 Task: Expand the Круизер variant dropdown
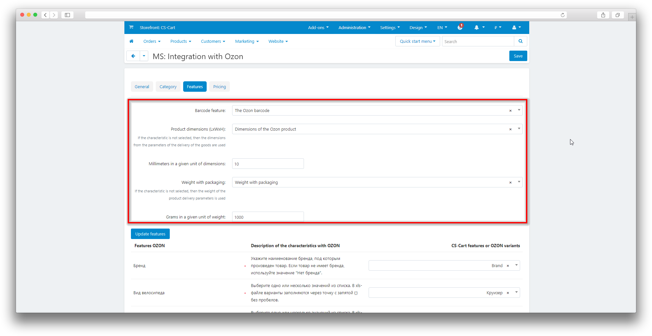516,293
